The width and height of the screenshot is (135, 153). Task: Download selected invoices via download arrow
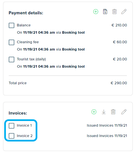104,112
